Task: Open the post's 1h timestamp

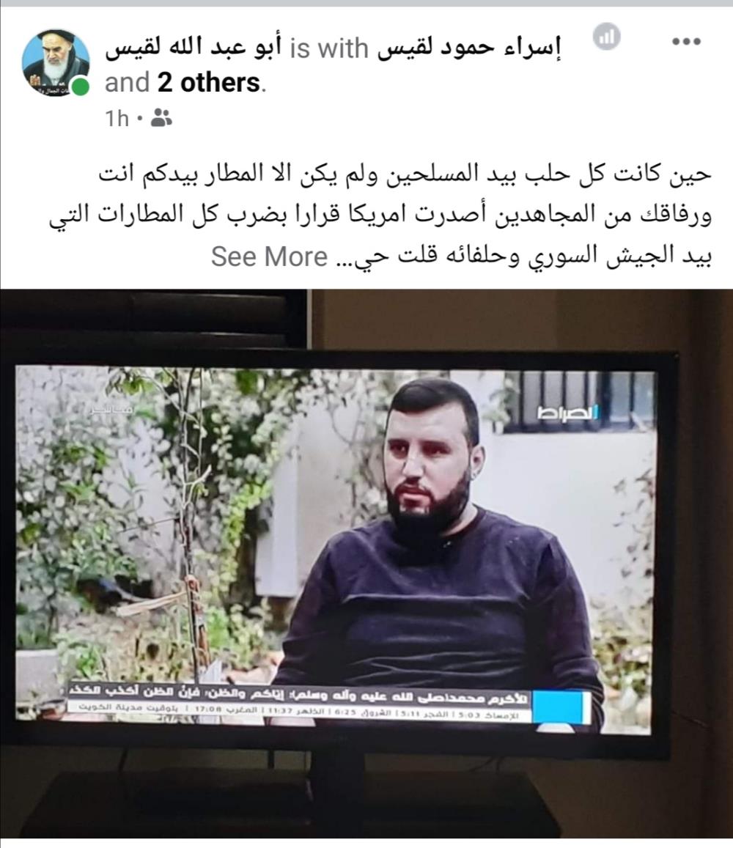Action: [x=117, y=118]
